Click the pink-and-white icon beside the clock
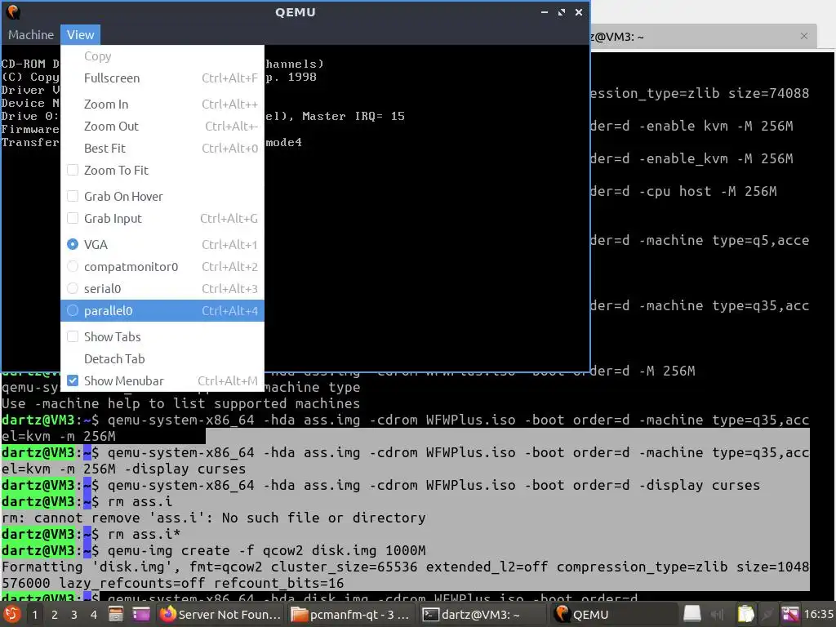The image size is (836, 627). point(790,614)
